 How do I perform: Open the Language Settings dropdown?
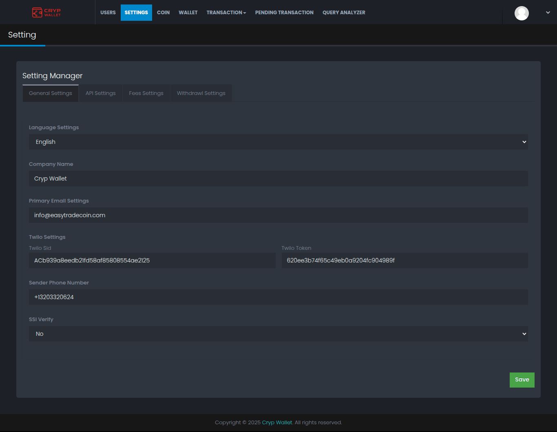coord(278,142)
